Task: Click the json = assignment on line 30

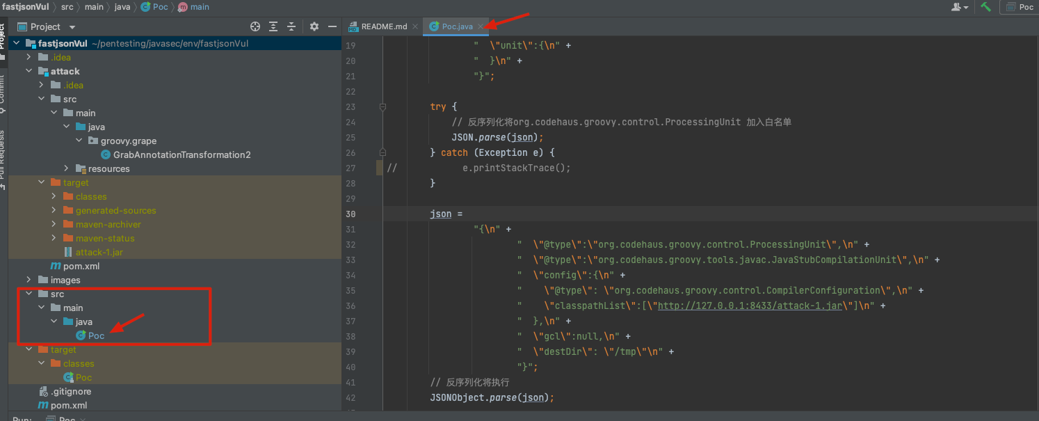Action: [x=446, y=214]
